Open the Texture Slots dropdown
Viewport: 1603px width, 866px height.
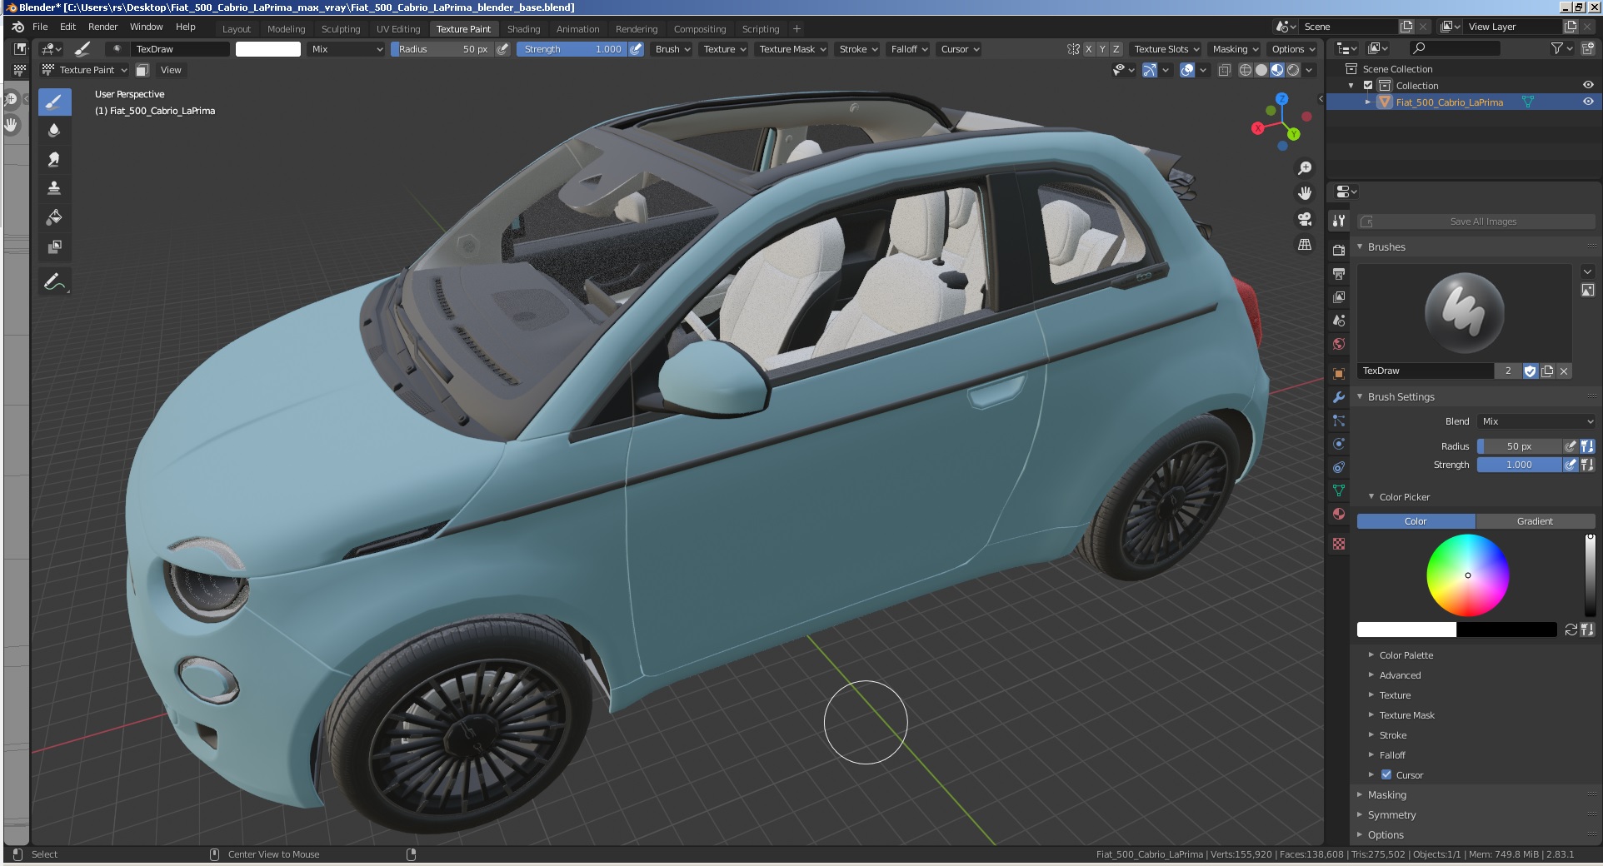click(x=1166, y=49)
